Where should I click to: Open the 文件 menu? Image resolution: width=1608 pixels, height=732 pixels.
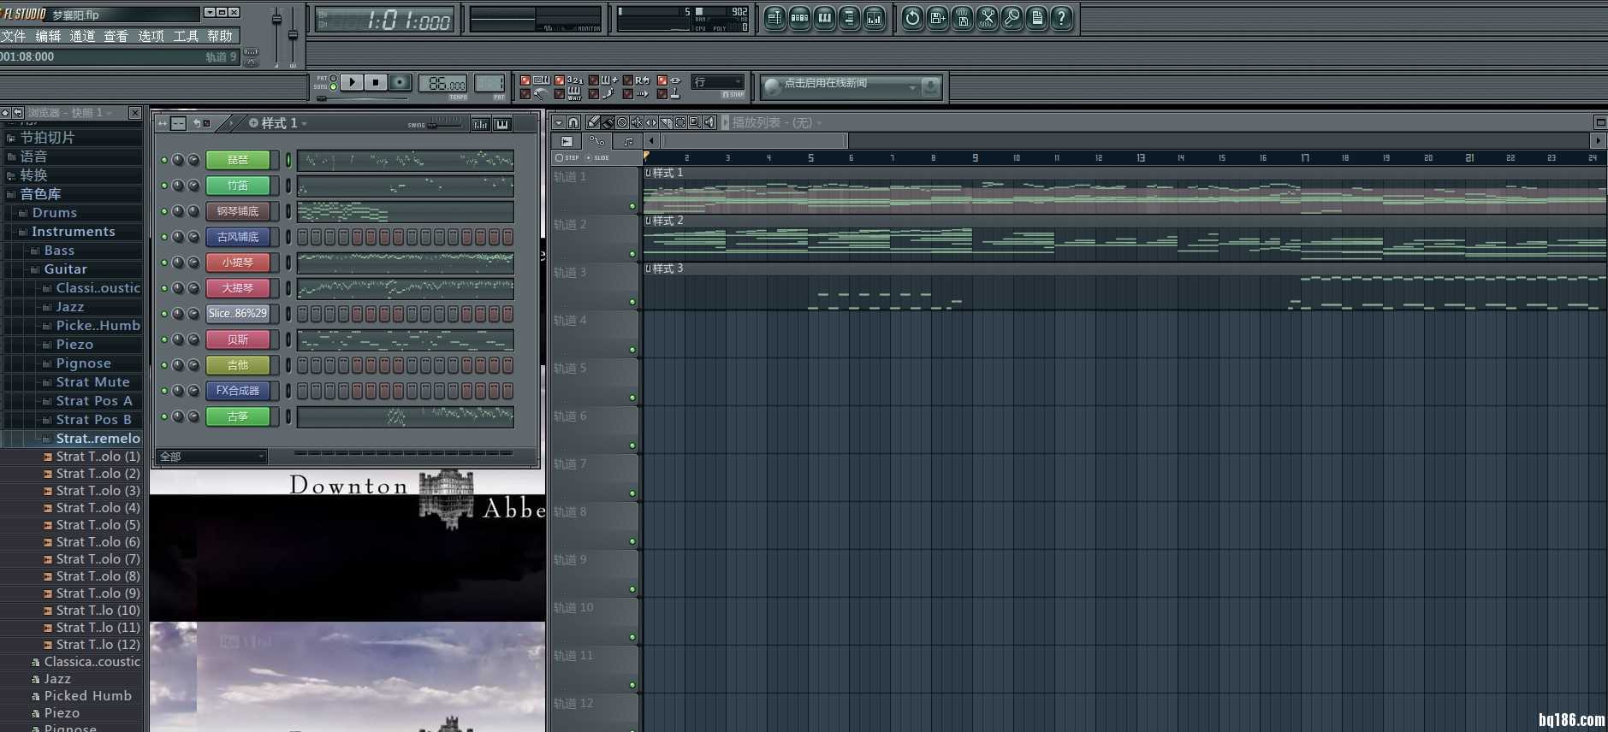14,36
